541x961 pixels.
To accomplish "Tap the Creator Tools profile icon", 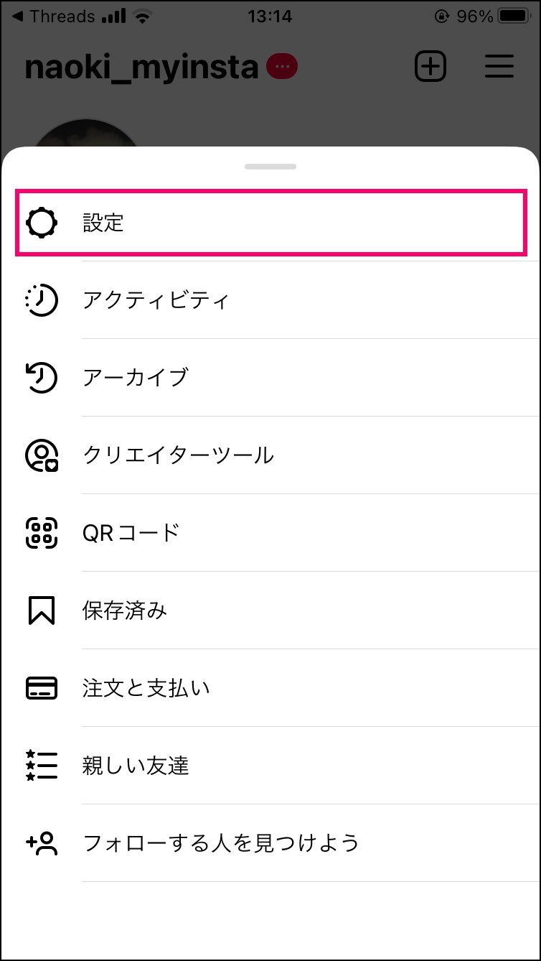I will (42, 455).
